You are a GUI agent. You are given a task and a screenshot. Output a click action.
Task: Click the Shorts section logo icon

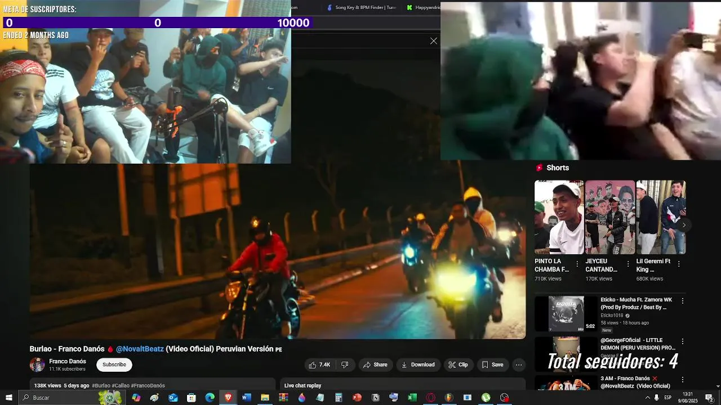click(x=539, y=168)
